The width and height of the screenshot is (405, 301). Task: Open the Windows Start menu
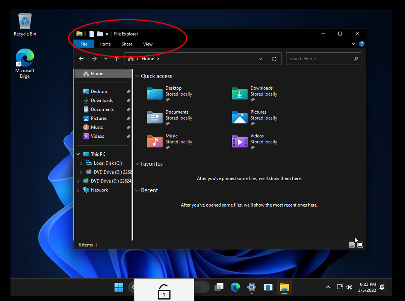[x=119, y=287]
